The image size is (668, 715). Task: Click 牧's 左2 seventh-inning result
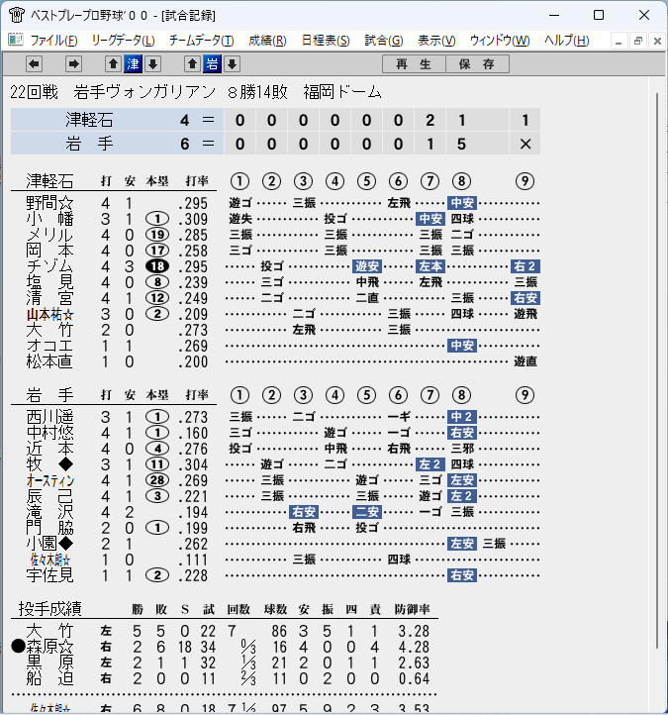430,464
